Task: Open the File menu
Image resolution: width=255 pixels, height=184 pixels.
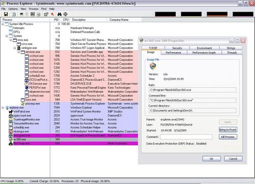Action: [4, 9]
